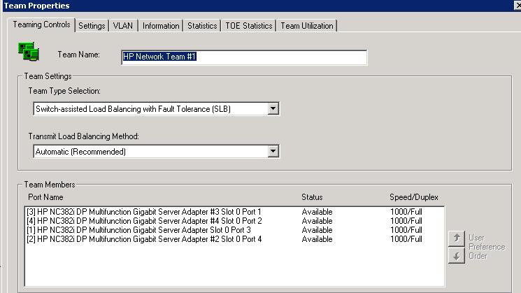The image size is (521, 293).
Task: Select adapter #4 Slot 0 Port 2 row
Action: tap(234, 221)
